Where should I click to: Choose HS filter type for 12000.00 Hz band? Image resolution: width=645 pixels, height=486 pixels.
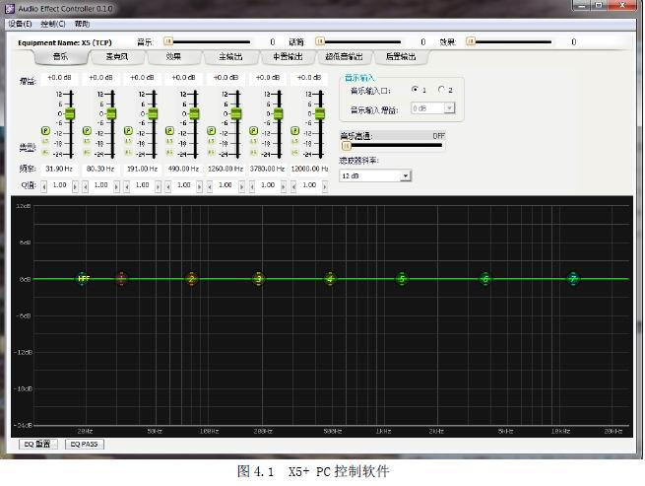(295, 153)
